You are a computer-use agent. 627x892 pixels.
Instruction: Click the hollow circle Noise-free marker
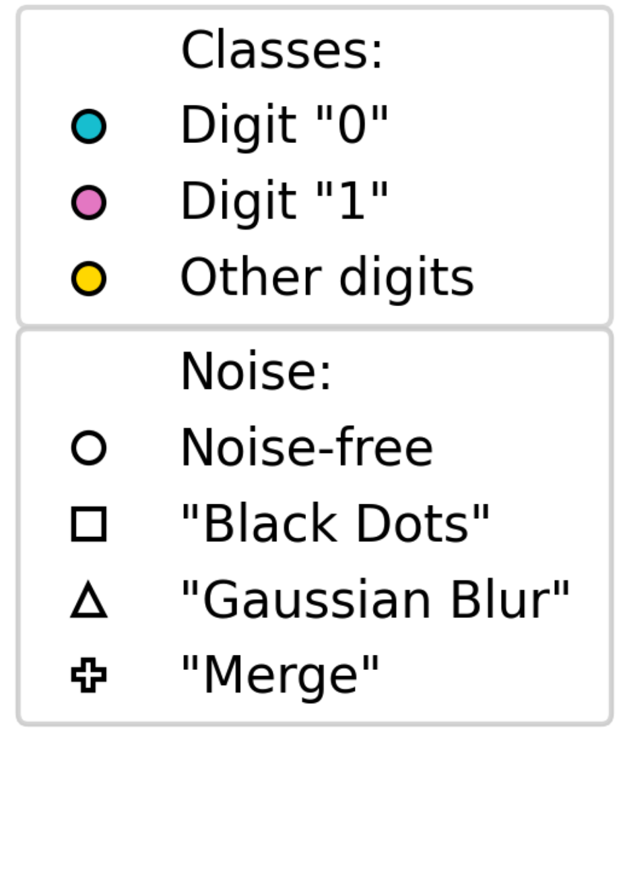pyautogui.click(x=88, y=448)
